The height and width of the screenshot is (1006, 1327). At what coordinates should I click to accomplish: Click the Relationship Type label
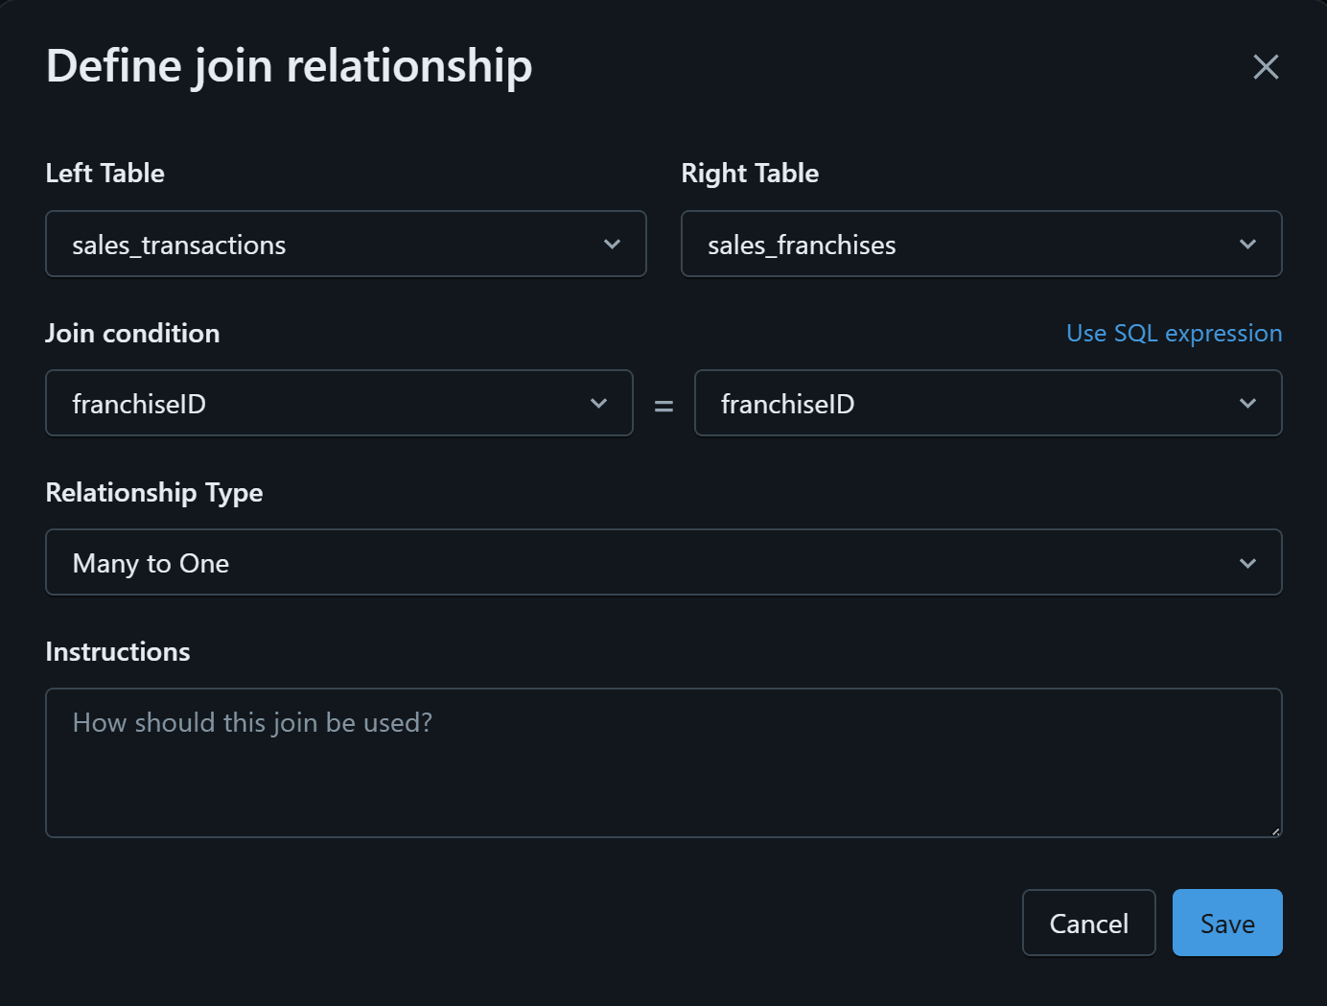pyautogui.click(x=154, y=493)
